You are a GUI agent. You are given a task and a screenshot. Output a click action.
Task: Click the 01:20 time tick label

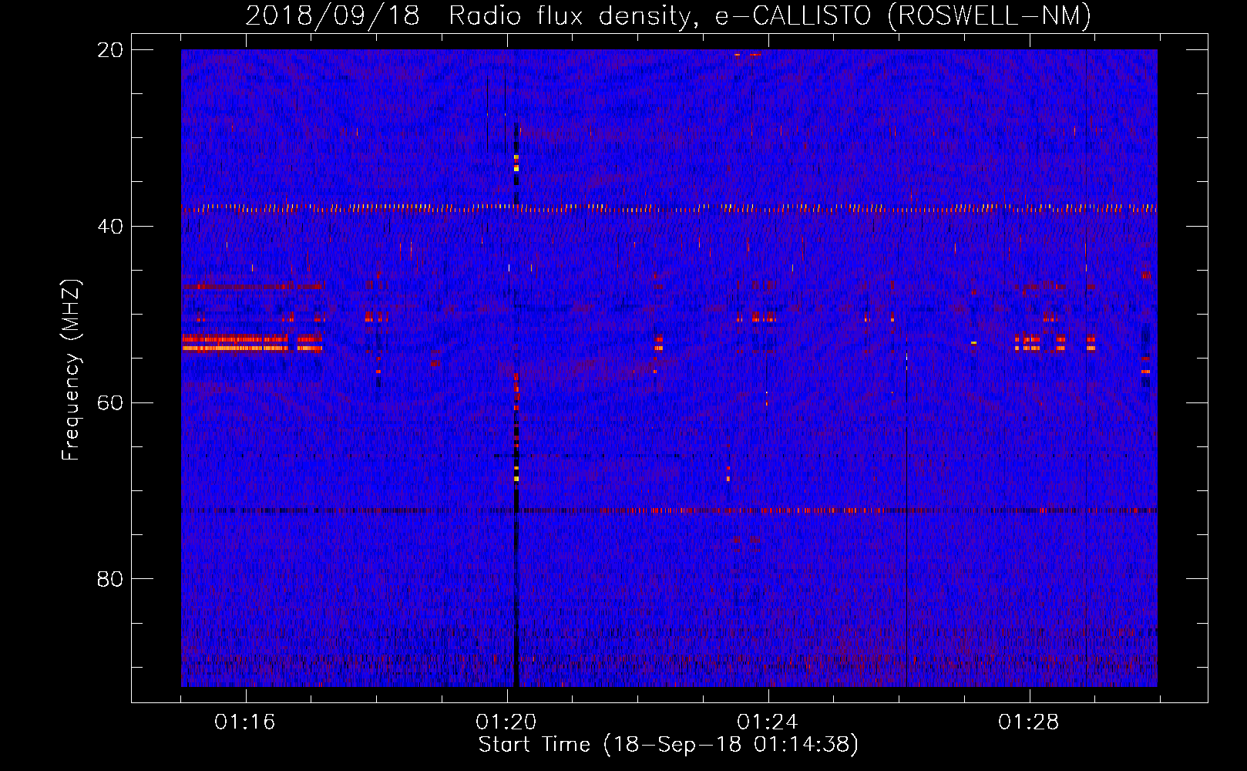point(506,722)
